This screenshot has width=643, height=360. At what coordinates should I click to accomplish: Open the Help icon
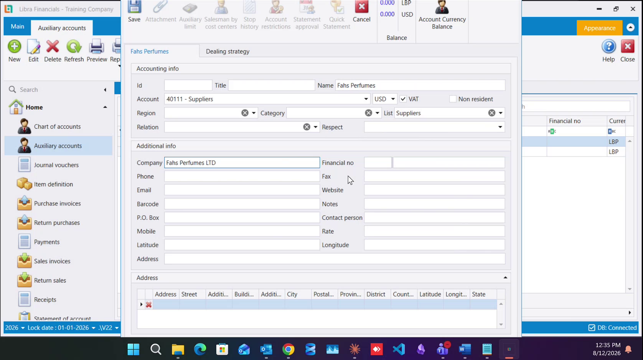click(x=608, y=51)
